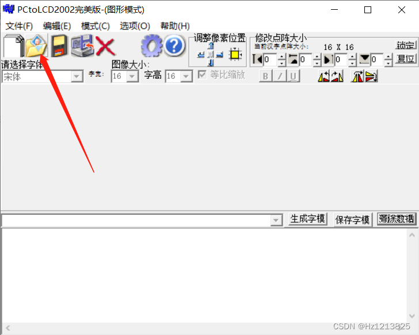Shift pixels down with the down arrow
This screenshot has width=419, height=335.
click(x=211, y=63)
